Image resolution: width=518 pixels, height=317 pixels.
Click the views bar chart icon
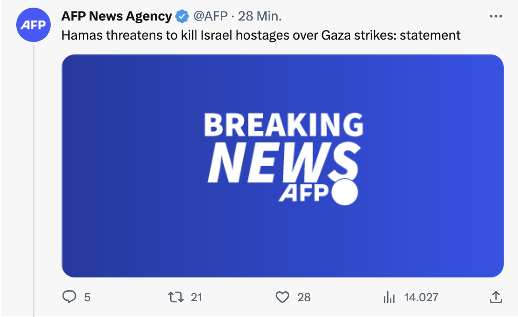pyautogui.click(x=389, y=297)
